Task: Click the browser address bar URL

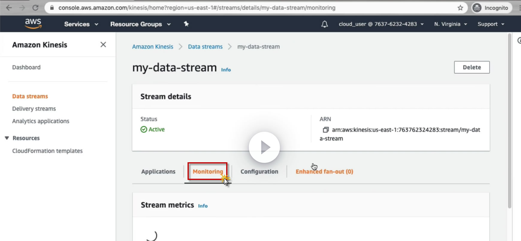Action: (x=197, y=8)
